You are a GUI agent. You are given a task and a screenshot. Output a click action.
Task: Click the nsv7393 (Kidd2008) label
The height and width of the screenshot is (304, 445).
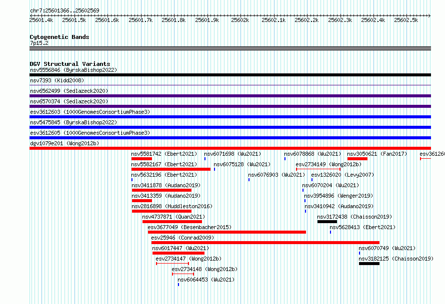[57, 80]
